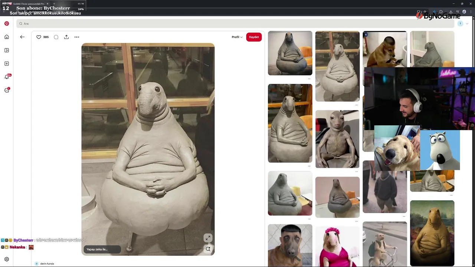Open pin's three-dot more options

pos(77,37)
